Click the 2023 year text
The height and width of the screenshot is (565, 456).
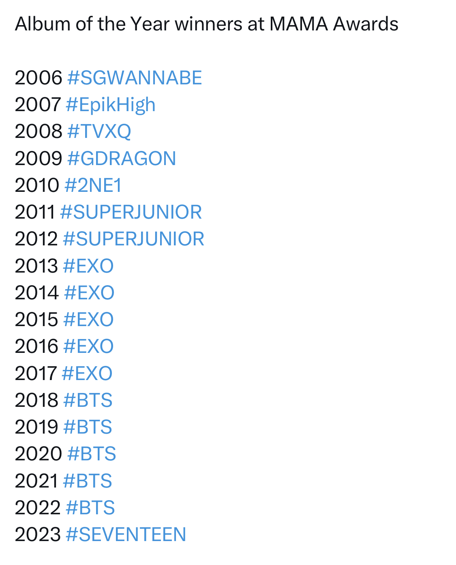pos(38,534)
